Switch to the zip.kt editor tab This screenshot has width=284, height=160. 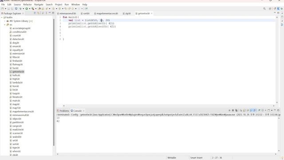pyautogui.click(x=126, y=13)
